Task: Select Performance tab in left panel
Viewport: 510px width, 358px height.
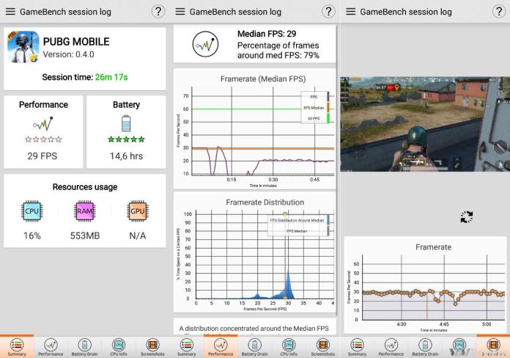Action: click(51, 347)
